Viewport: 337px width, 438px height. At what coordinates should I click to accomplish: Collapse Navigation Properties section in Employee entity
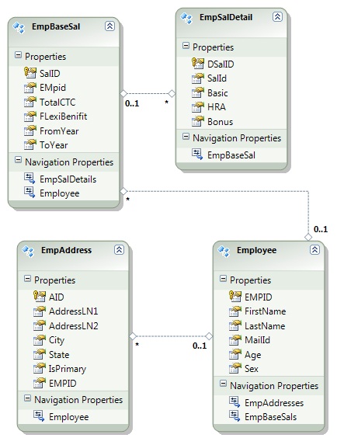point(223,384)
